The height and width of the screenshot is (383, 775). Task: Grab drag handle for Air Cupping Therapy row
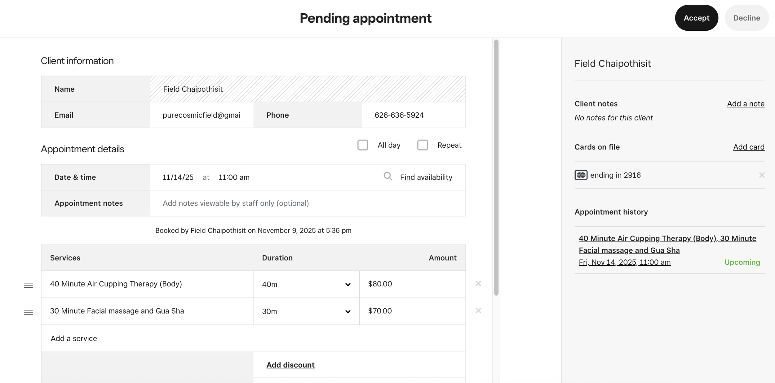tap(29, 285)
